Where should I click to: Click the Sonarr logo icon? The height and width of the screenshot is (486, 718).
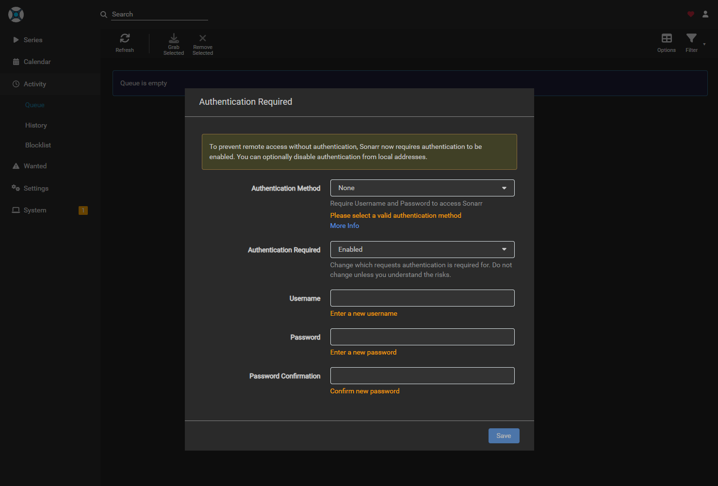point(16,15)
